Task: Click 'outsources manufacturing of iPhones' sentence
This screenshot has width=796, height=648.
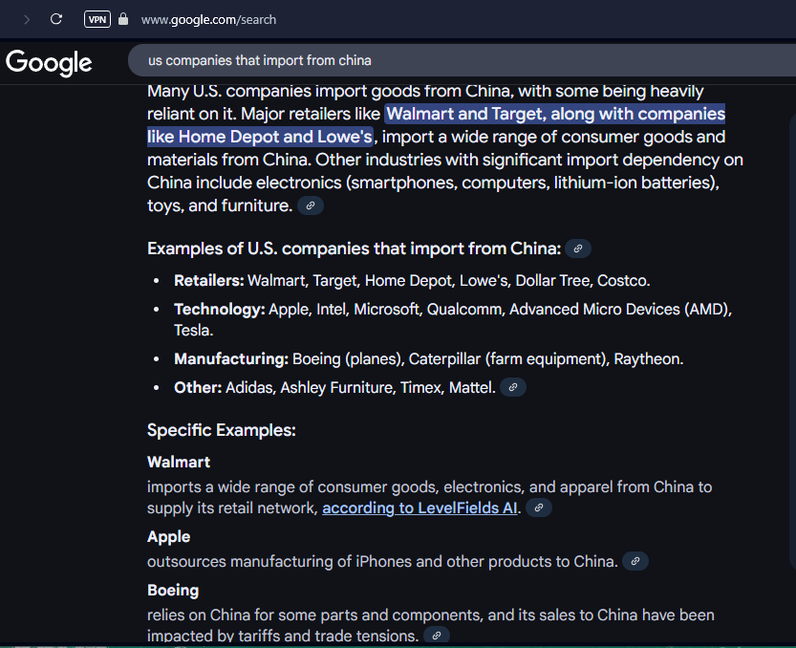Action: pos(382,561)
